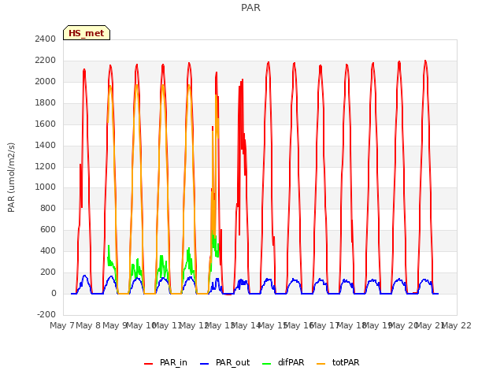The height and width of the screenshot is (378, 504).
Task: Click the PAR chart title
Action: 250,8
